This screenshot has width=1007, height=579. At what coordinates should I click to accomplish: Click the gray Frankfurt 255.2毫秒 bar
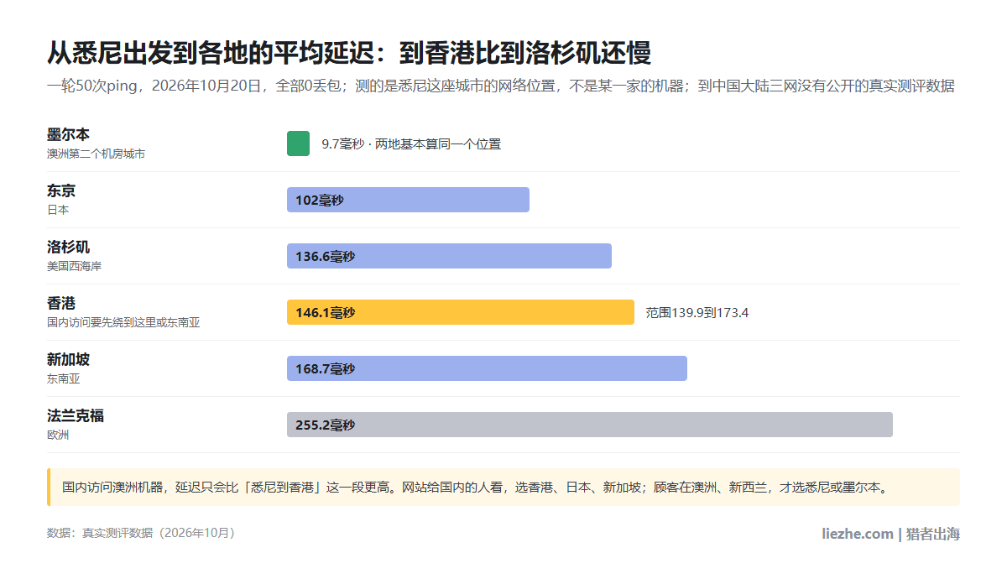click(590, 425)
